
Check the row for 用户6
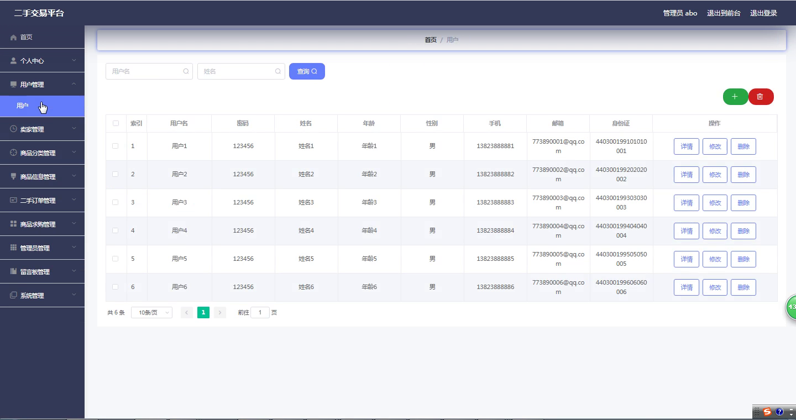coord(116,287)
